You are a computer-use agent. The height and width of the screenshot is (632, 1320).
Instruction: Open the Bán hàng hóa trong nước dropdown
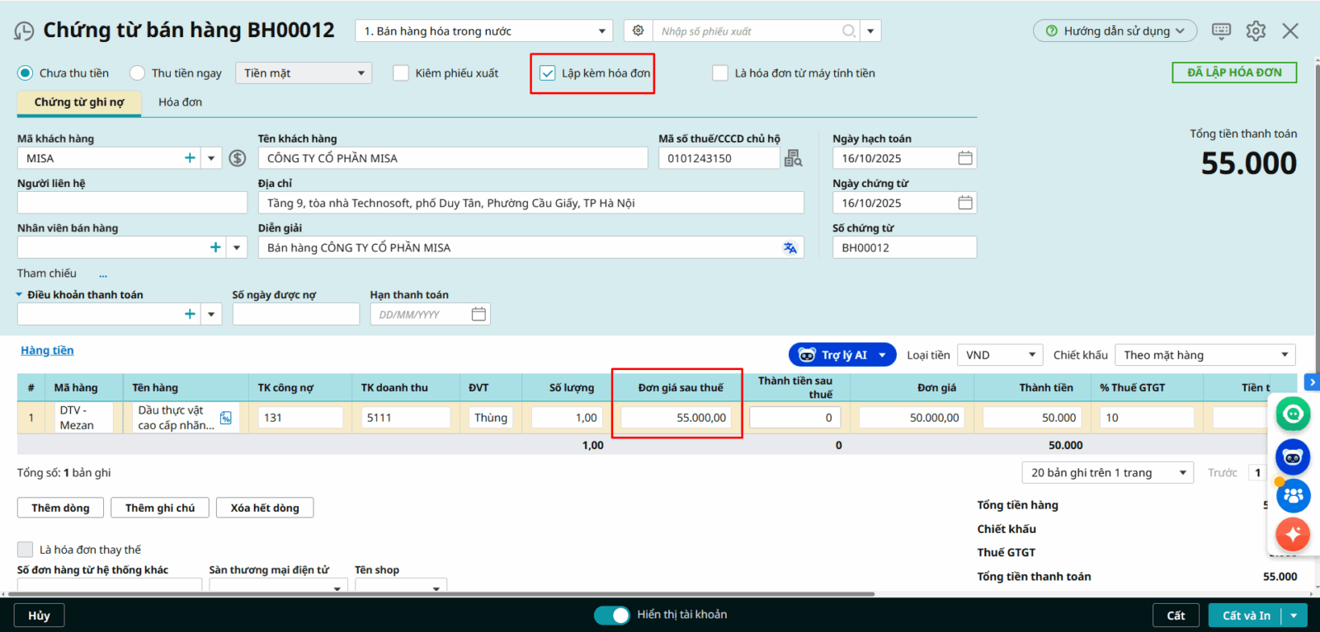click(484, 31)
